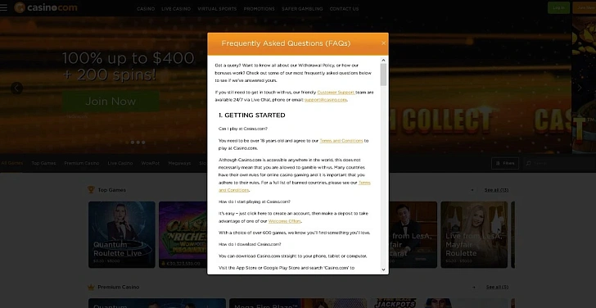Follow the Welcome Offers link
Viewport: 596px width, 308px height.
pyautogui.click(x=285, y=221)
